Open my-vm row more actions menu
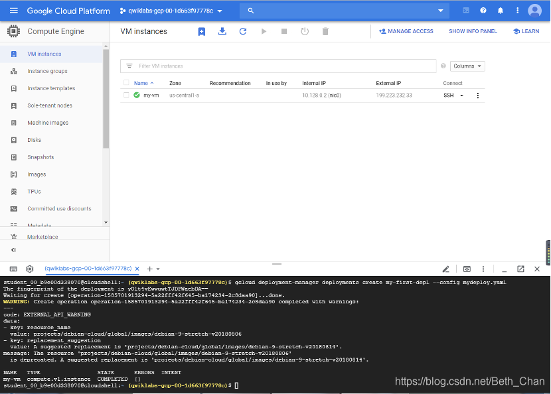This screenshot has width=551, height=394. 477,96
